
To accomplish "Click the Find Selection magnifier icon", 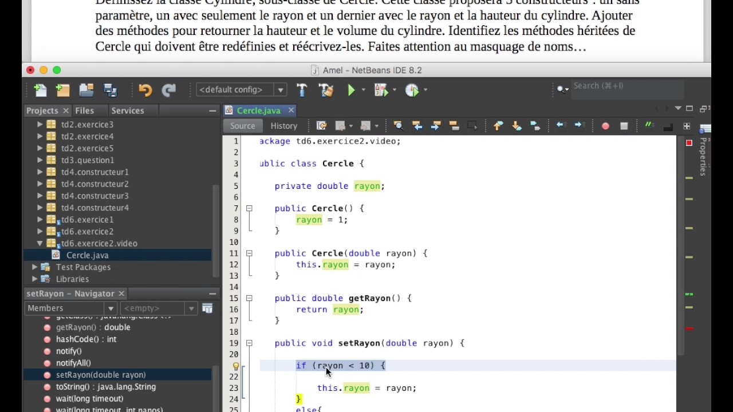I will click(x=399, y=126).
